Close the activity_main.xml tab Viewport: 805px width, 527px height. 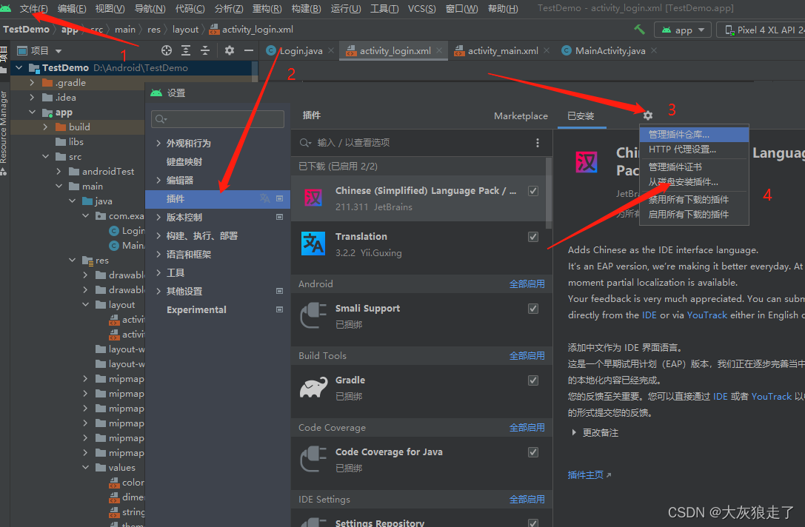click(x=547, y=50)
